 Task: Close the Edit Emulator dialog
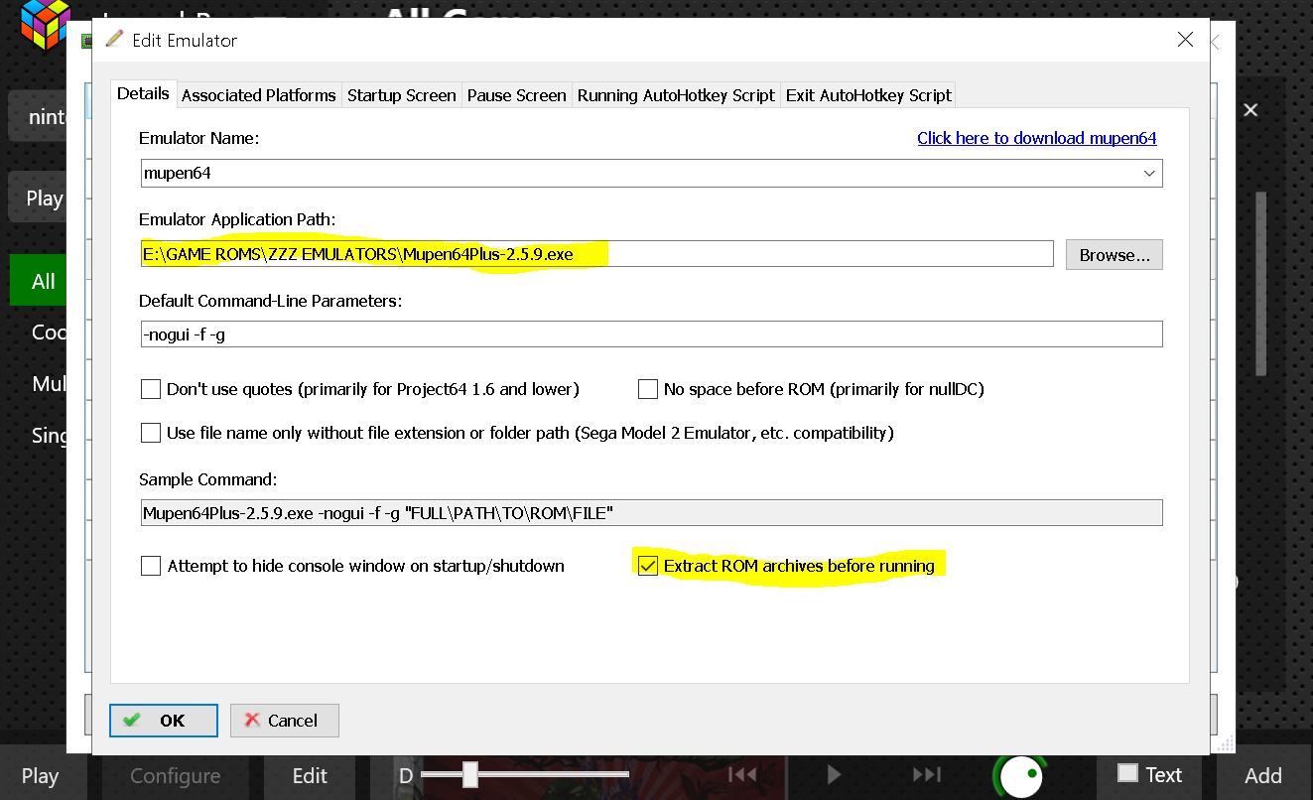click(1185, 40)
